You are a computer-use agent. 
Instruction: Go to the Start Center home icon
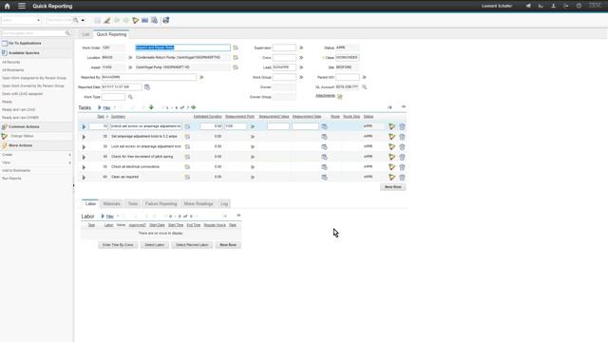(7, 6)
